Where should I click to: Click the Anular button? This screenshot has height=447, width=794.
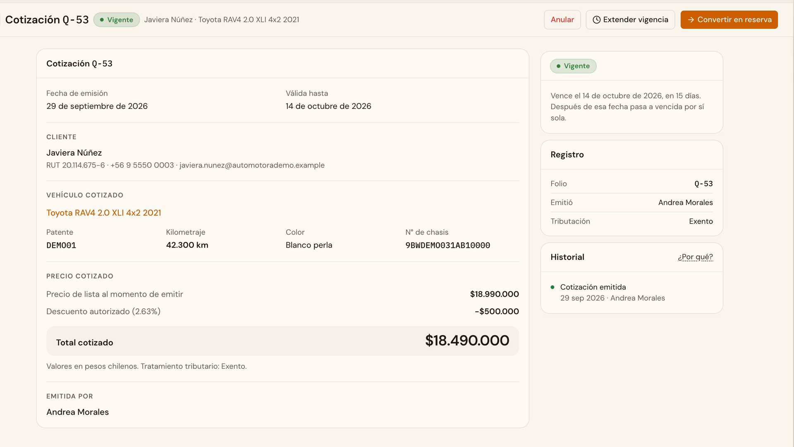point(562,20)
